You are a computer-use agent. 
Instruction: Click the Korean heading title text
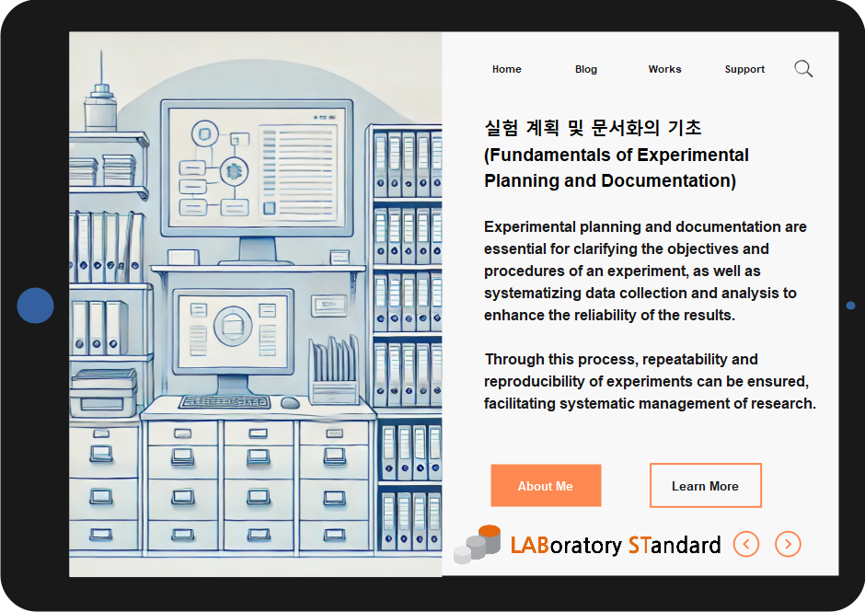pyautogui.click(x=593, y=128)
